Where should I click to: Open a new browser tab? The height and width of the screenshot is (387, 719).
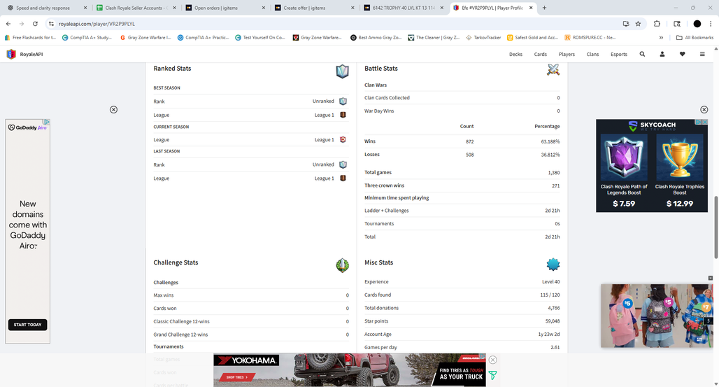(x=544, y=8)
